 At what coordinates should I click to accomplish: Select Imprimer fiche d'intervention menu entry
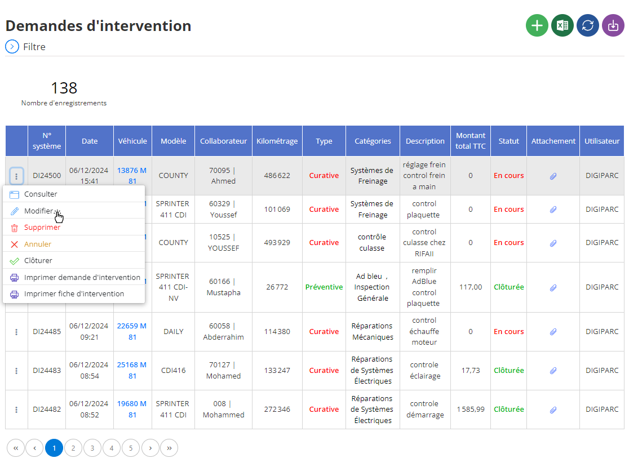[x=74, y=294]
